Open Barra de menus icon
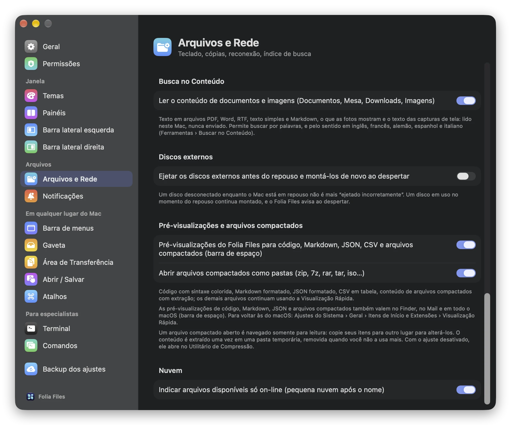This screenshot has height=425, width=511. point(31,228)
